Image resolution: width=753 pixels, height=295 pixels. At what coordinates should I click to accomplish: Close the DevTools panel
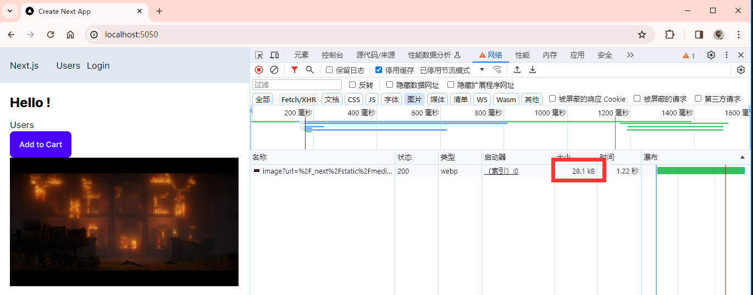click(741, 55)
